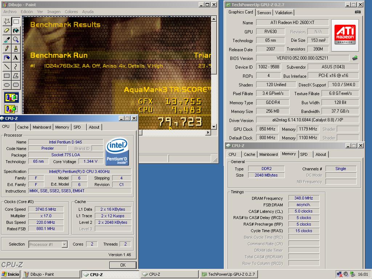Select the Ellipse shape tool

tap(7, 85)
